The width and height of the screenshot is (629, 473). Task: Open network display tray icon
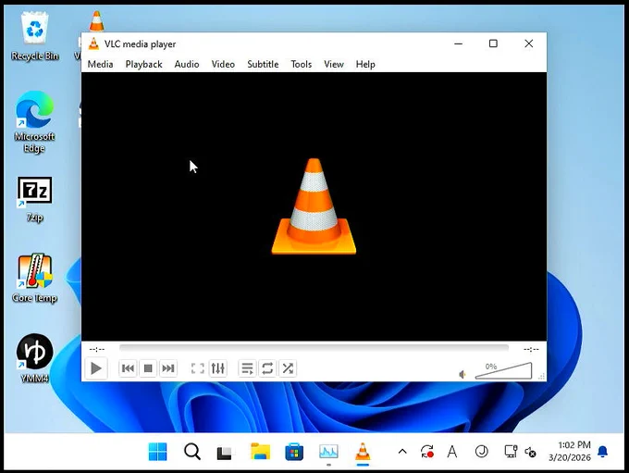[511, 452]
